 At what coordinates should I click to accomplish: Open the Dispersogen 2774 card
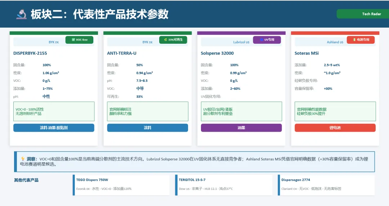(326, 185)
